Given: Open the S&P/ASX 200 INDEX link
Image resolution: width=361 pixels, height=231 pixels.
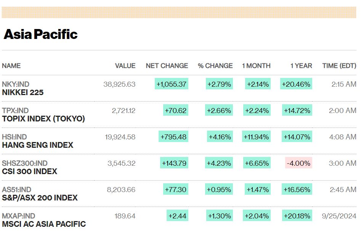Looking at the screenshot, I should coord(40,197).
